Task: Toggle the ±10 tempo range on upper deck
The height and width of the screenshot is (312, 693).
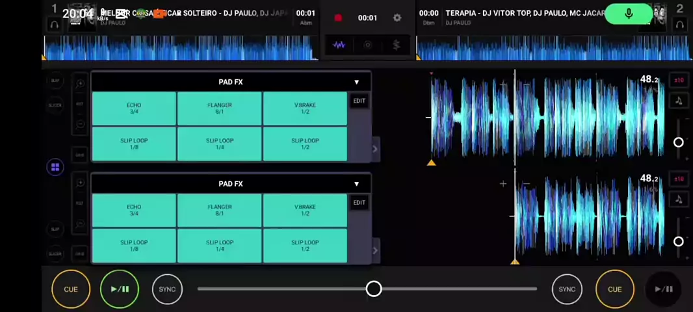Action: click(679, 80)
